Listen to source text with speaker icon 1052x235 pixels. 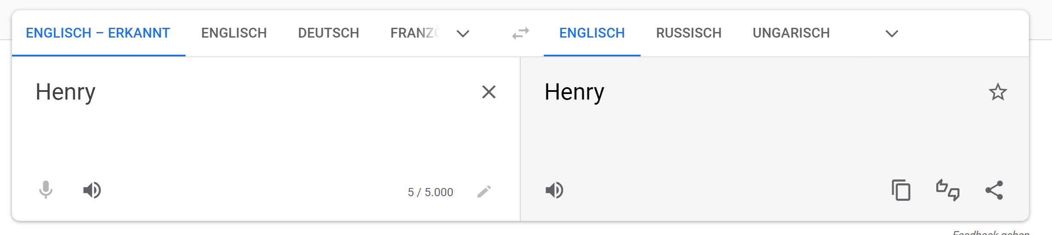pos(92,190)
